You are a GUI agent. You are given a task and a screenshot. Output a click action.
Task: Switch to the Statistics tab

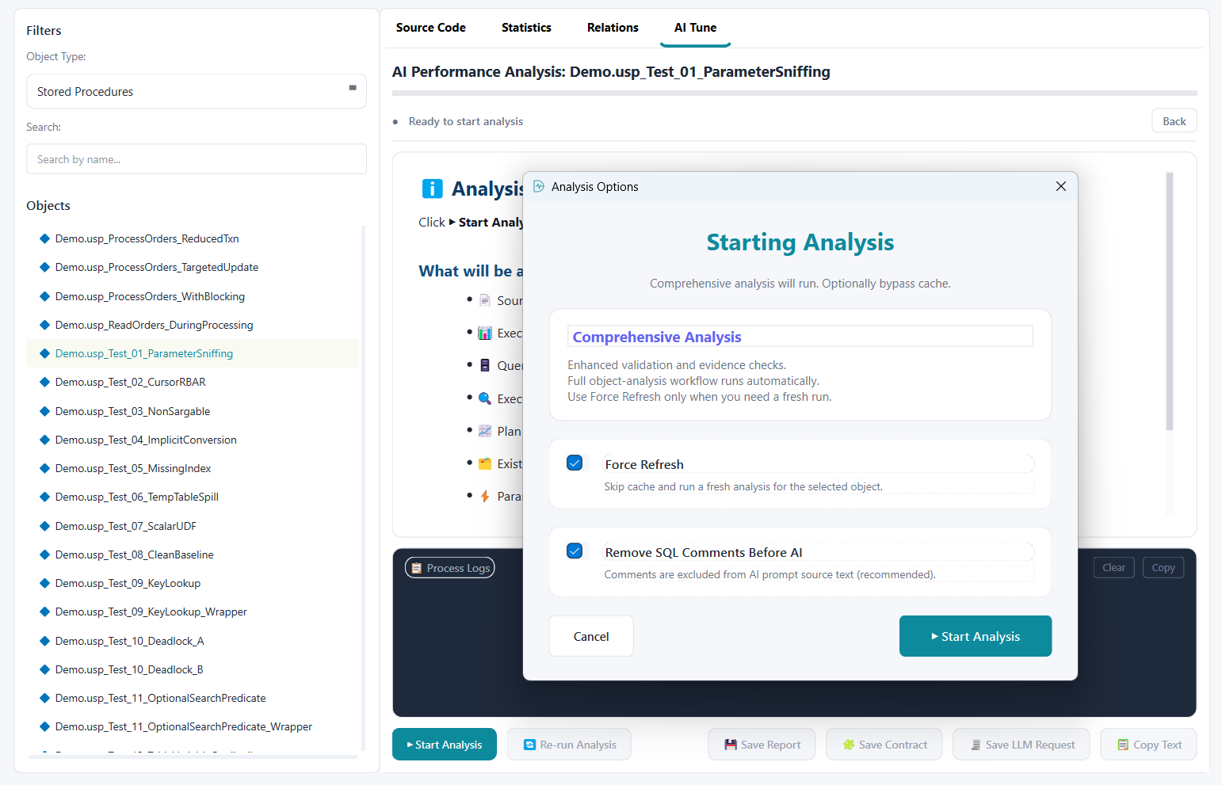526,28
